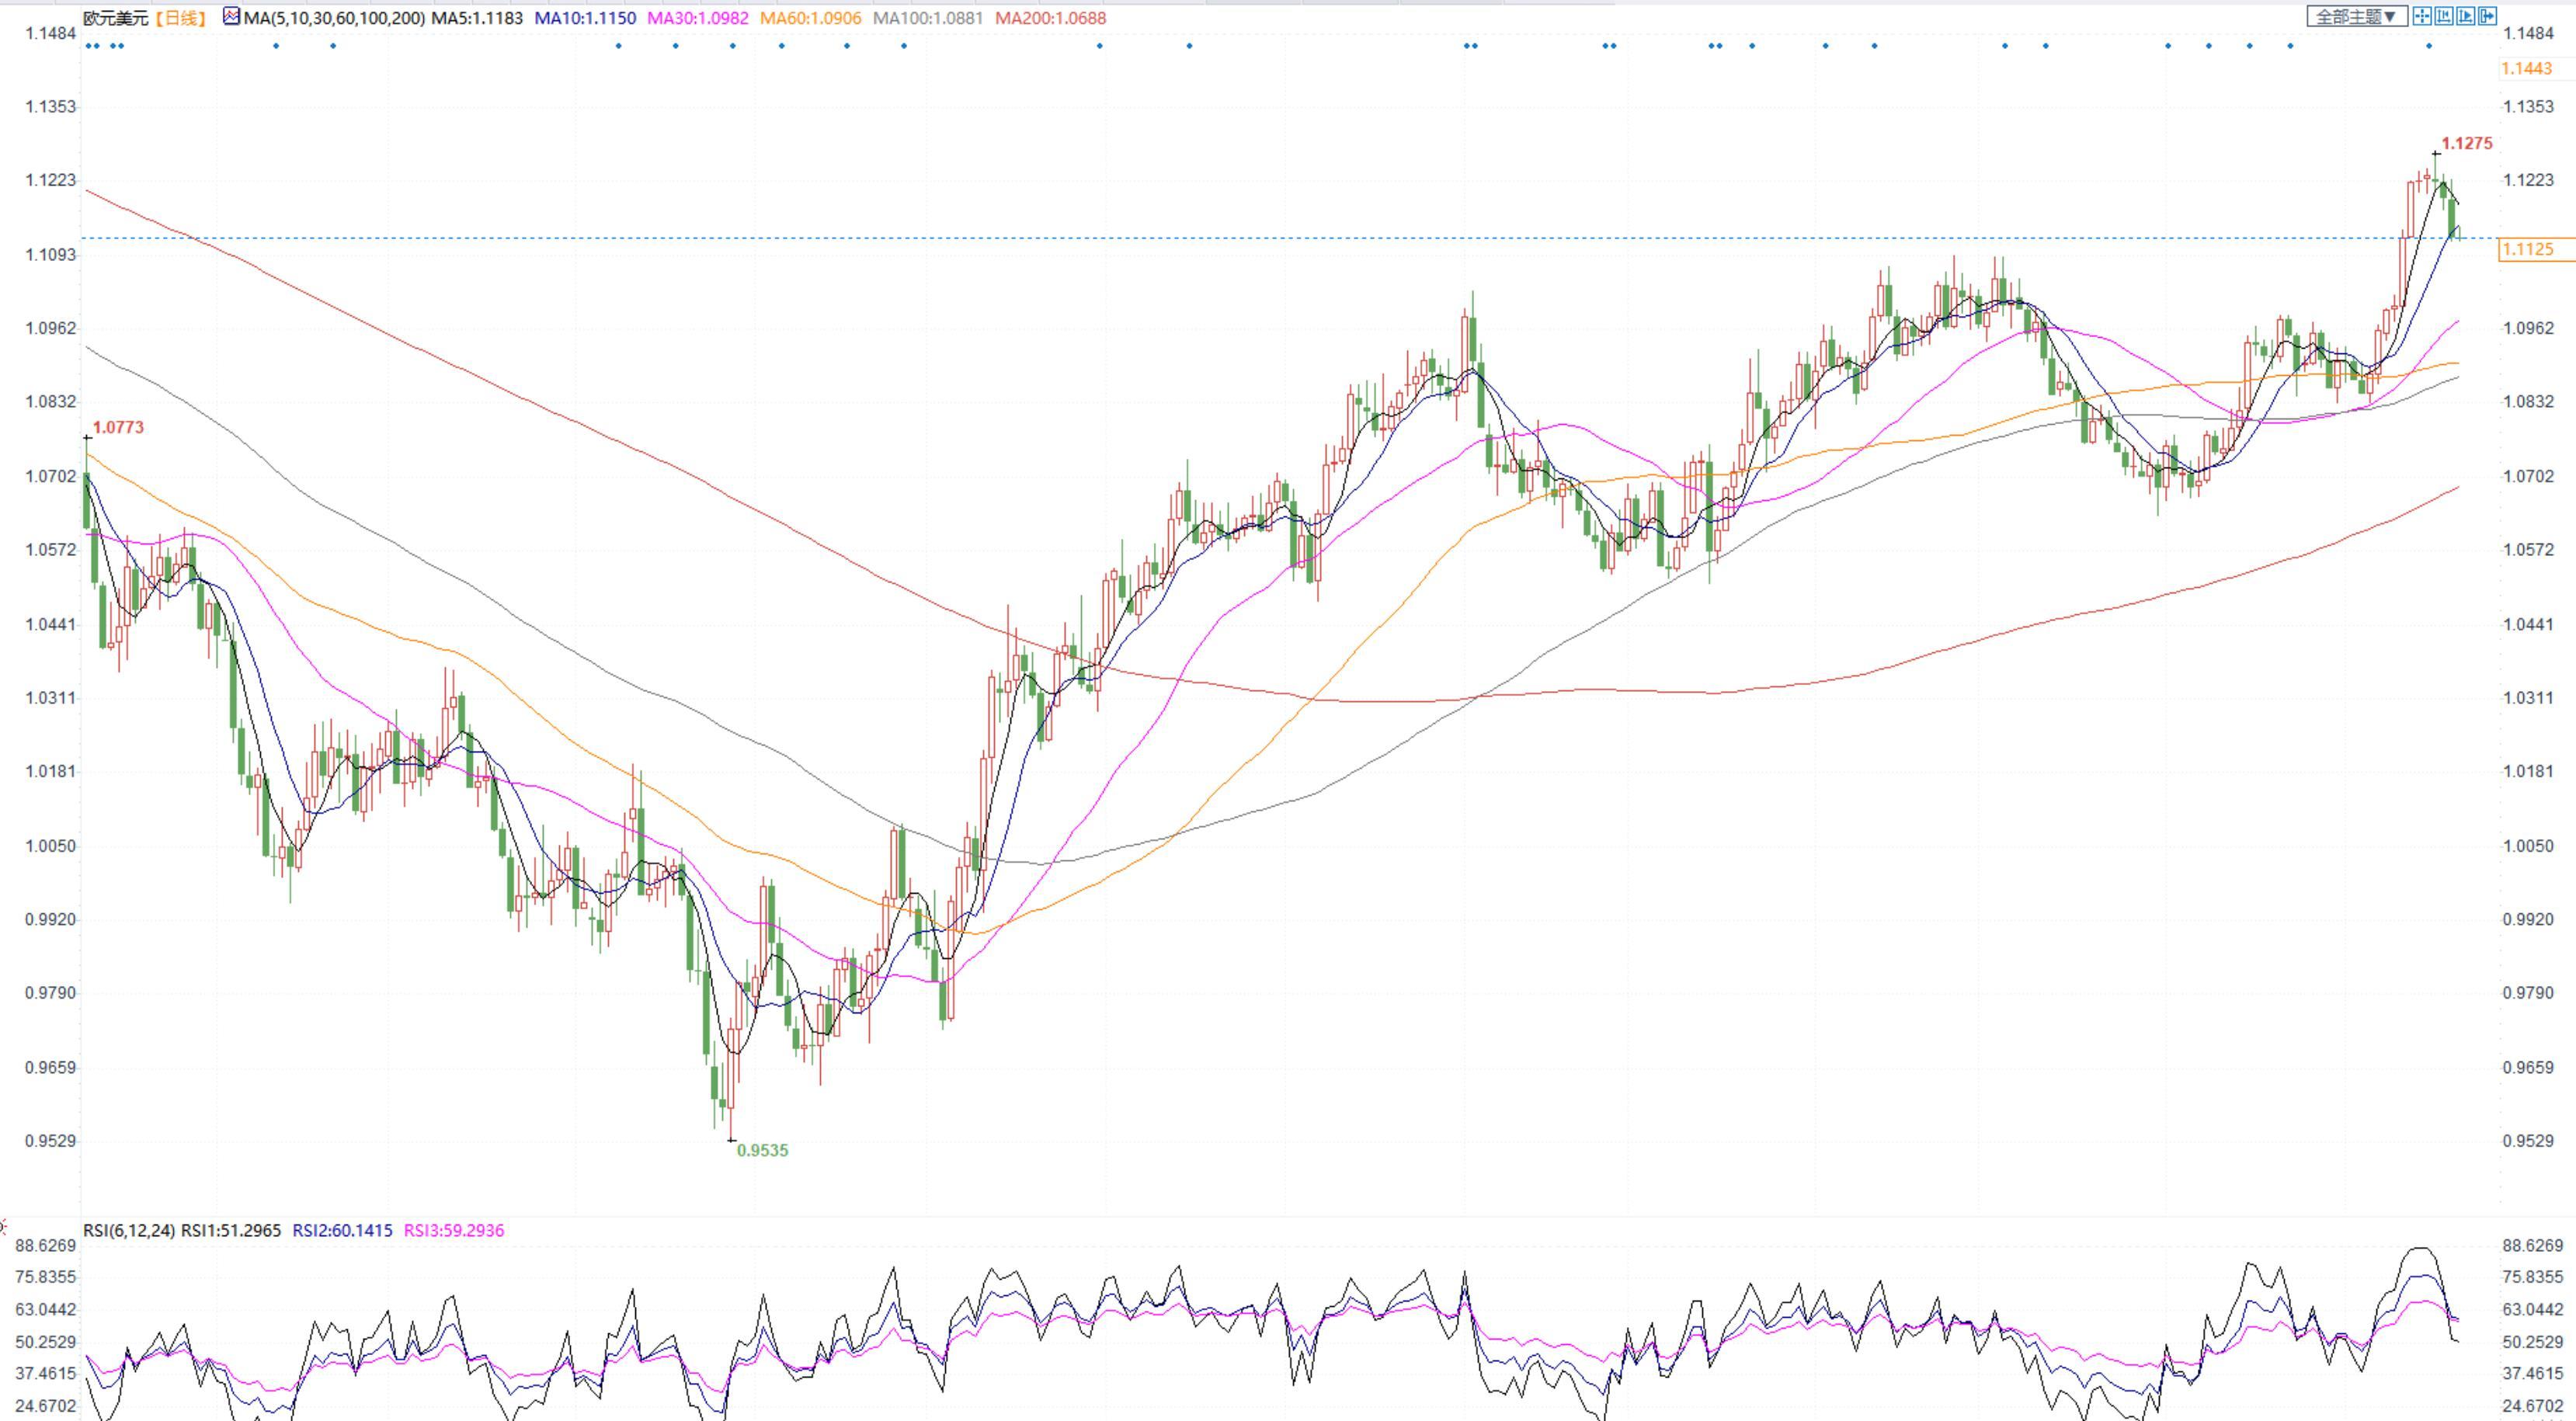Screen dimensions: 2576x1421
Task: Click the 0.9535 low price marker
Action: click(762, 1151)
